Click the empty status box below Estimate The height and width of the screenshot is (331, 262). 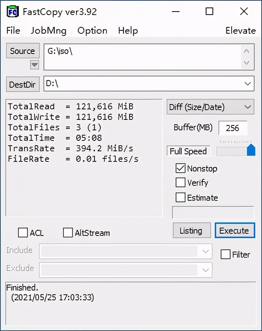(x=213, y=213)
